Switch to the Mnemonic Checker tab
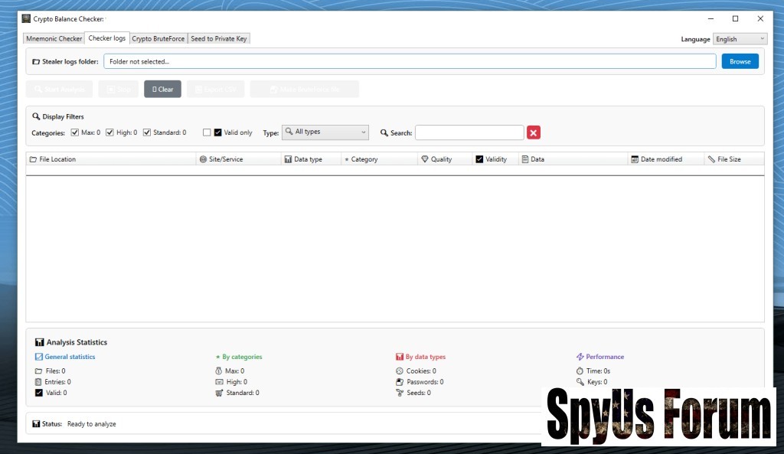784x454 pixels. tap(54, 38)
